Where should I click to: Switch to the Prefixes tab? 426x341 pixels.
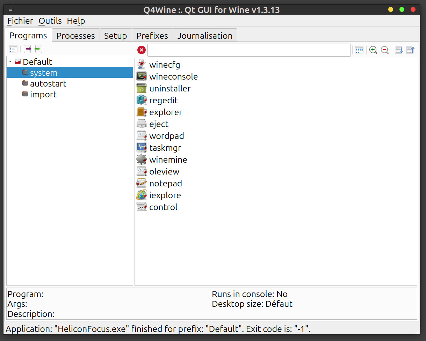152,36
